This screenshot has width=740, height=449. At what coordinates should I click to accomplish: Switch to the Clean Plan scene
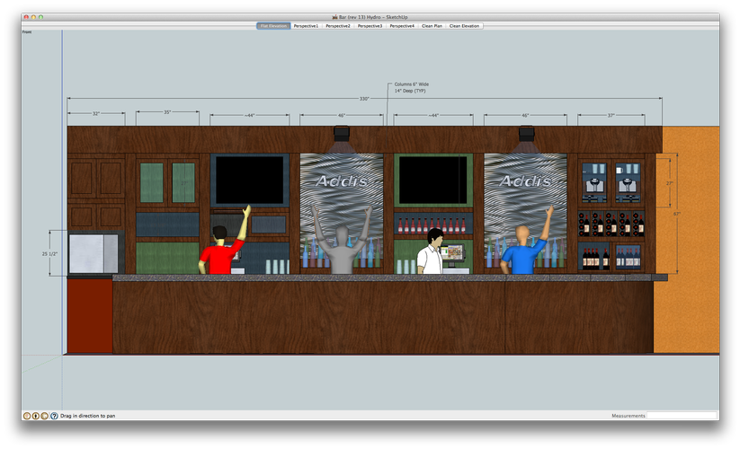[x=432, y=26]
